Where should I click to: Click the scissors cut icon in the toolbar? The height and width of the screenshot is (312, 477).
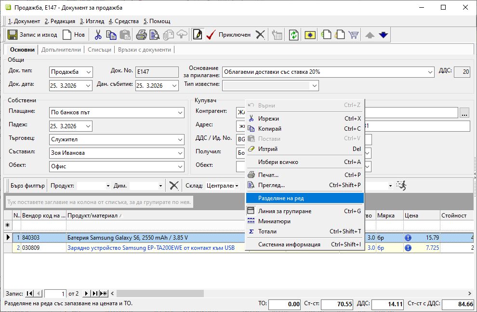click(x=98, y=35)
